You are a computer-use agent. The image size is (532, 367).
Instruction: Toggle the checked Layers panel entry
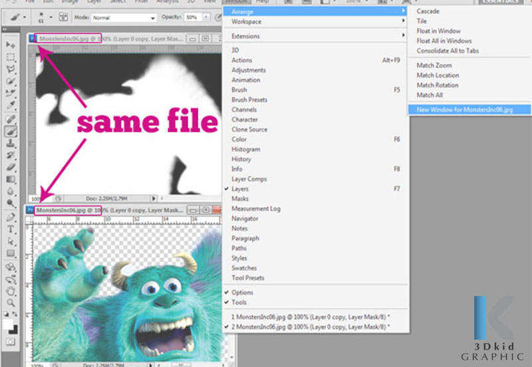(x=316, y=189)
